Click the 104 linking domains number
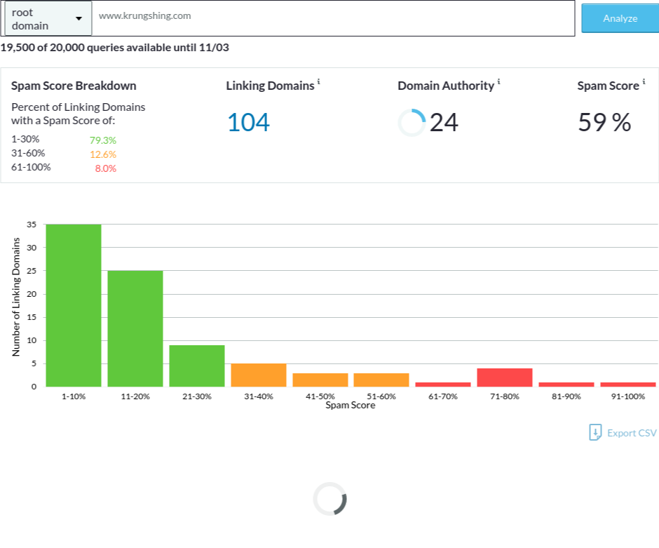The width and height of the screenshot is (659, 548). (x=247, y=123)
